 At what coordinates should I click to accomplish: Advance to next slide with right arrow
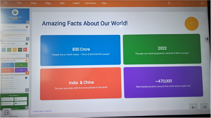point(204,107)
